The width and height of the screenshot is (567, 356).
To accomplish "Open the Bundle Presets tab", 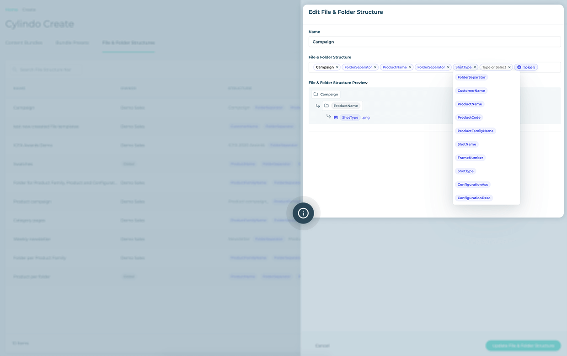I will pyautogui.click(x=72, y=43).
